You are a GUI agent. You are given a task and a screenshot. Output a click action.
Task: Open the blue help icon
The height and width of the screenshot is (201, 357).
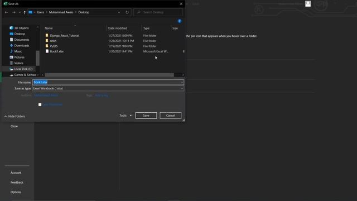(180, 21)
